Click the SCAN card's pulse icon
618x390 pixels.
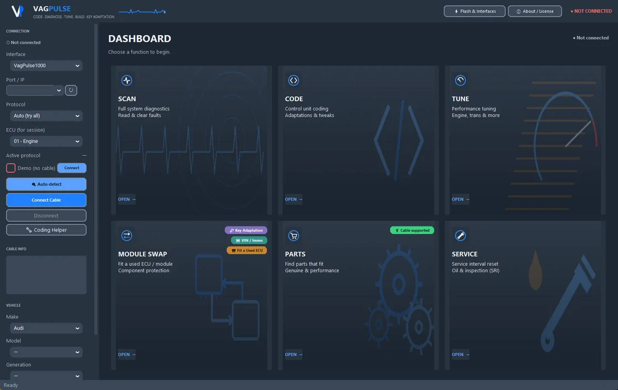click(x=126, y=81)
